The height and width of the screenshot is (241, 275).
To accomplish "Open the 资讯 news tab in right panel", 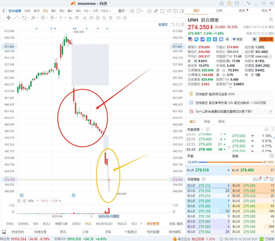I will click(x=242, y=11).
